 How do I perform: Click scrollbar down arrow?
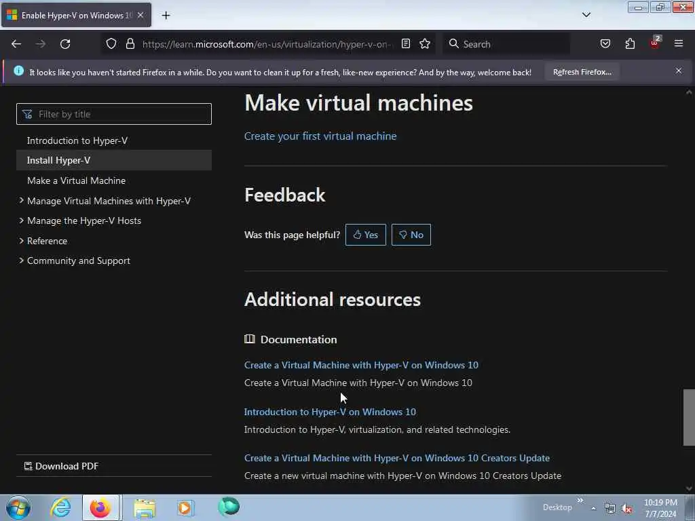click(689, 488)
